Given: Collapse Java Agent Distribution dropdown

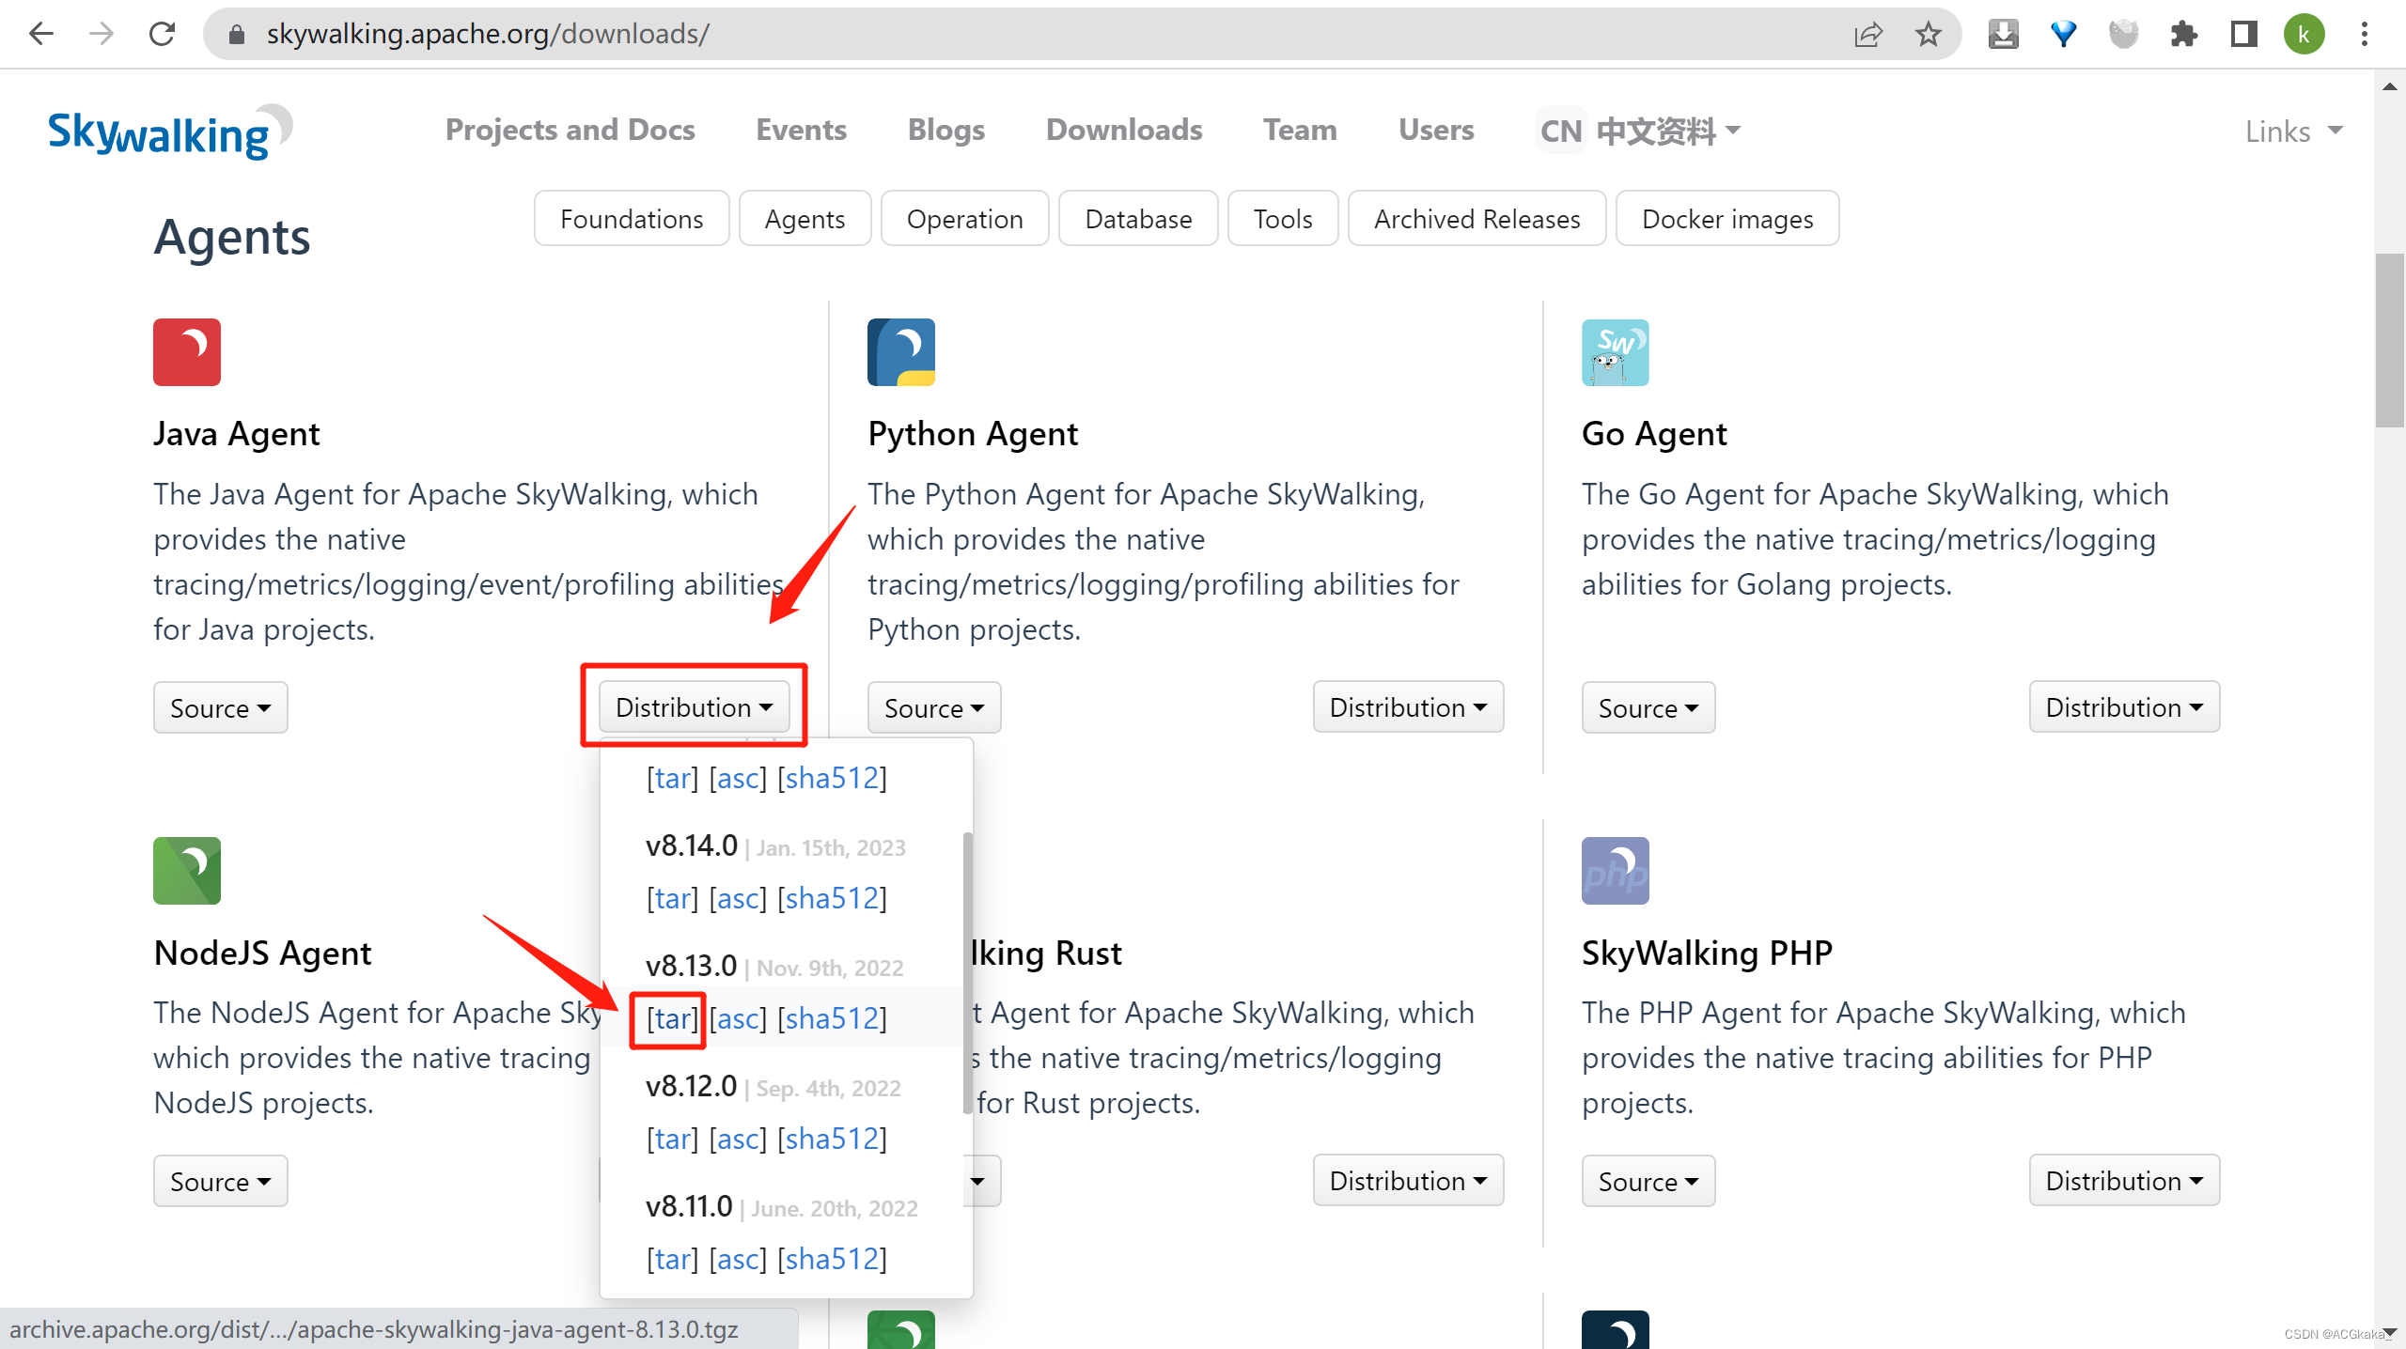Looking at the screenshot, I should (x=694, y=706).
